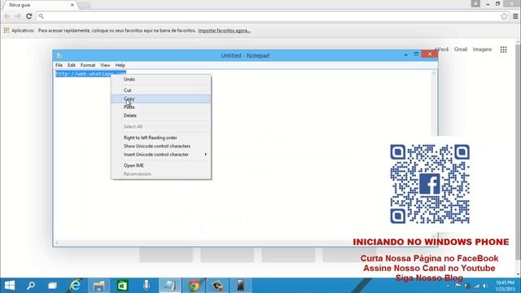
Task: Open Notepad's View menu
Action: [105, 65]
